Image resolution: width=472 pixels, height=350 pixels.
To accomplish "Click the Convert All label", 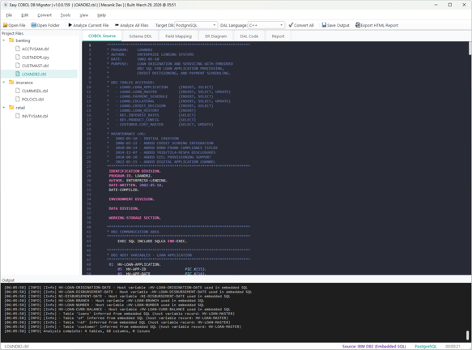I will [304, 25].
